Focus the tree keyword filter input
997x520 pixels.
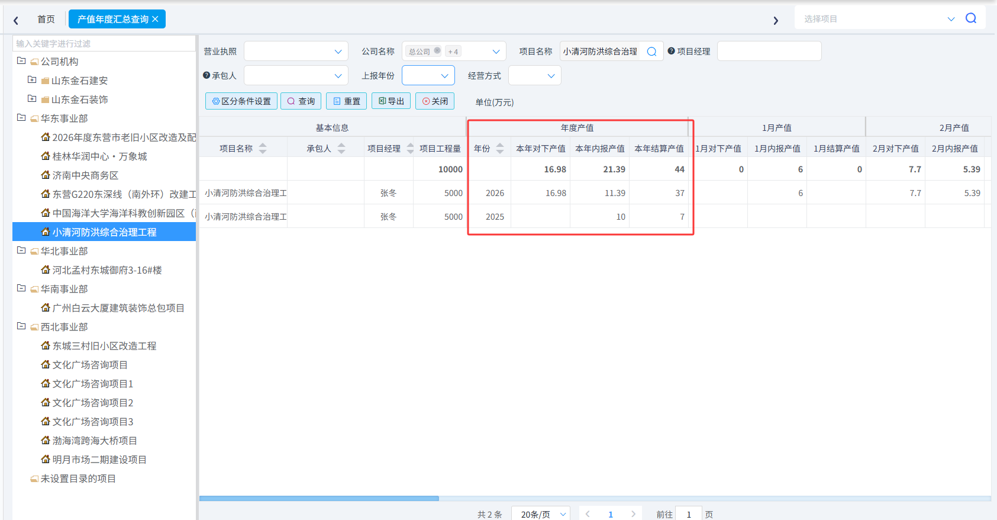pyautogui.click(x=104, y=43)
